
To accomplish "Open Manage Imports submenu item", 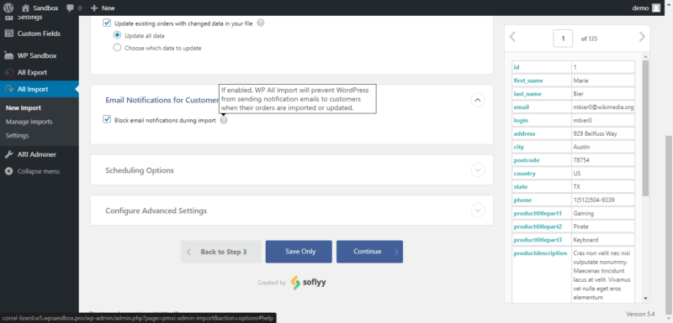I will click(29, 122).
